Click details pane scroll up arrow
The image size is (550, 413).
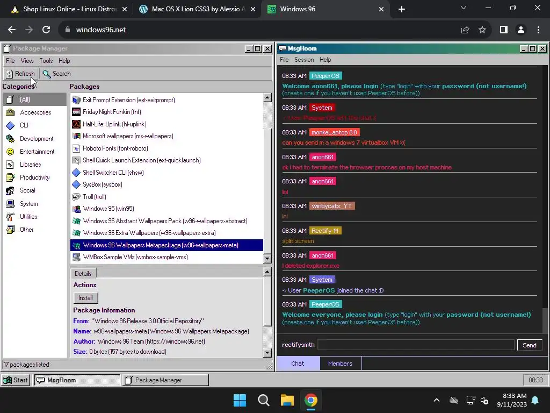pos(267,272)
